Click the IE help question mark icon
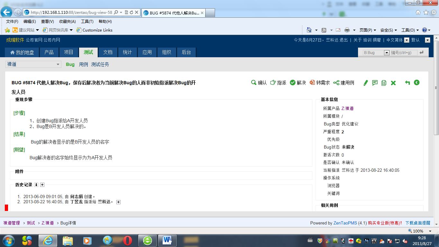The height and width of the screenshot is (247, 439). 425,30
